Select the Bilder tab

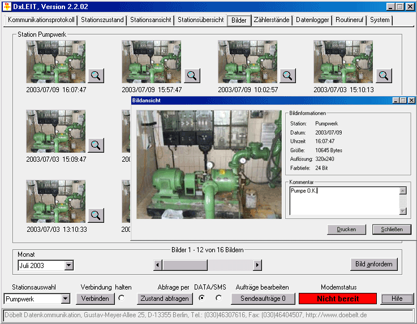tap(239, 20)
